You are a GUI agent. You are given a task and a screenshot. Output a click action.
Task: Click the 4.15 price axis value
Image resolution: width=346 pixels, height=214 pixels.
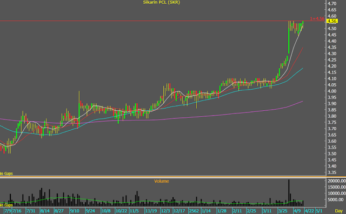tap(332, 72)
